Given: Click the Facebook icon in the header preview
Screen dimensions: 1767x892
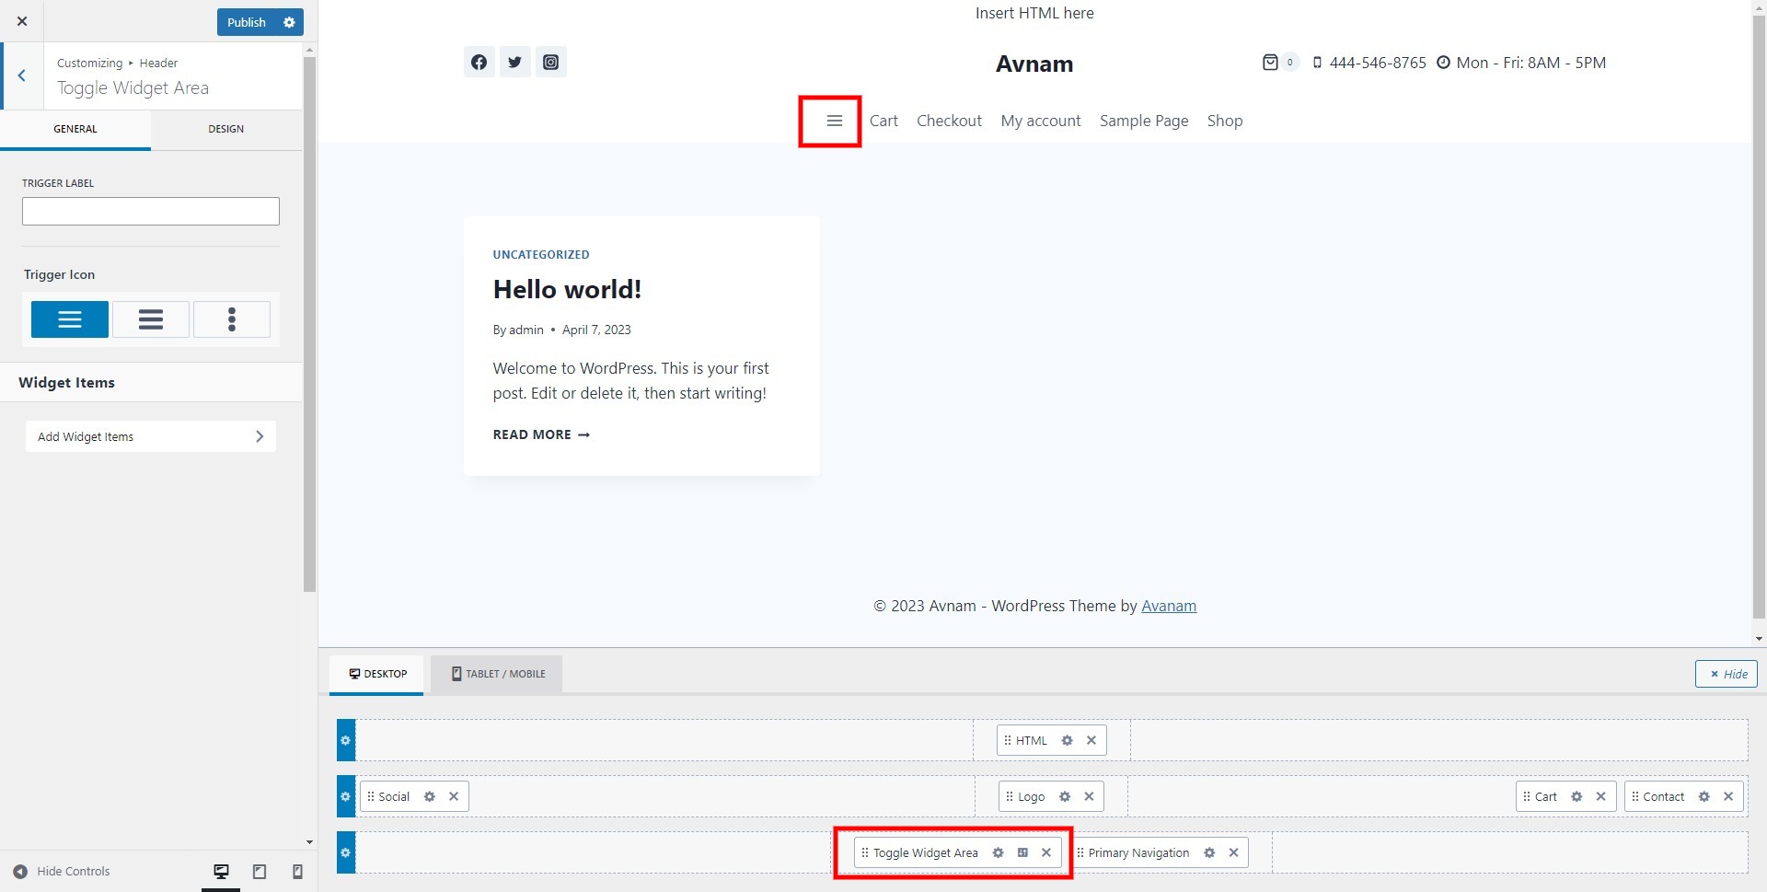Looking at the screenshot, I should click(479, 62).
